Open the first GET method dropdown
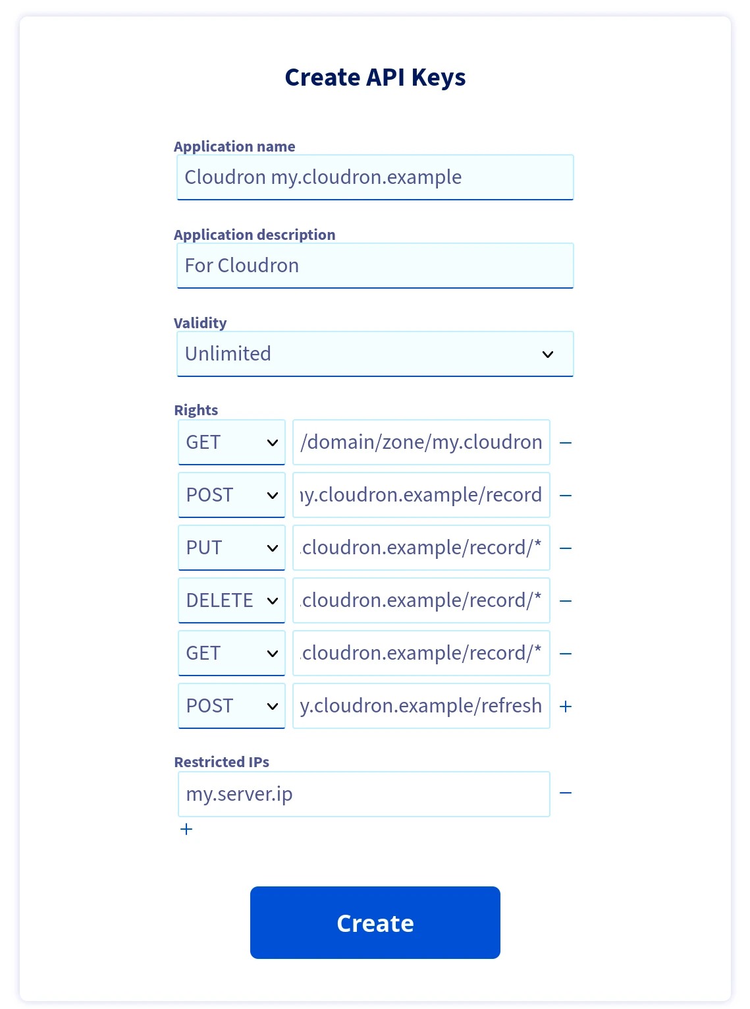This screenshot has height=1009, width=750. click(x=231, y=442)
